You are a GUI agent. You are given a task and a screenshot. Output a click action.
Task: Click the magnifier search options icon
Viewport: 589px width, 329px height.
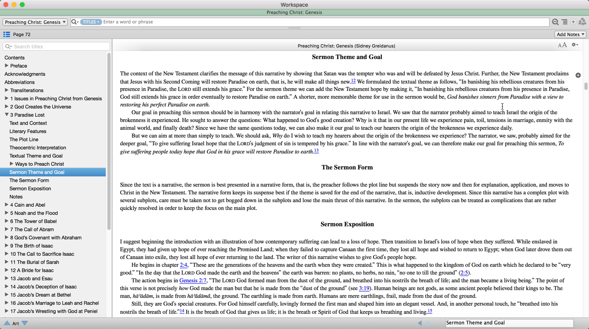pyautogui.click(x=75, y=22)
